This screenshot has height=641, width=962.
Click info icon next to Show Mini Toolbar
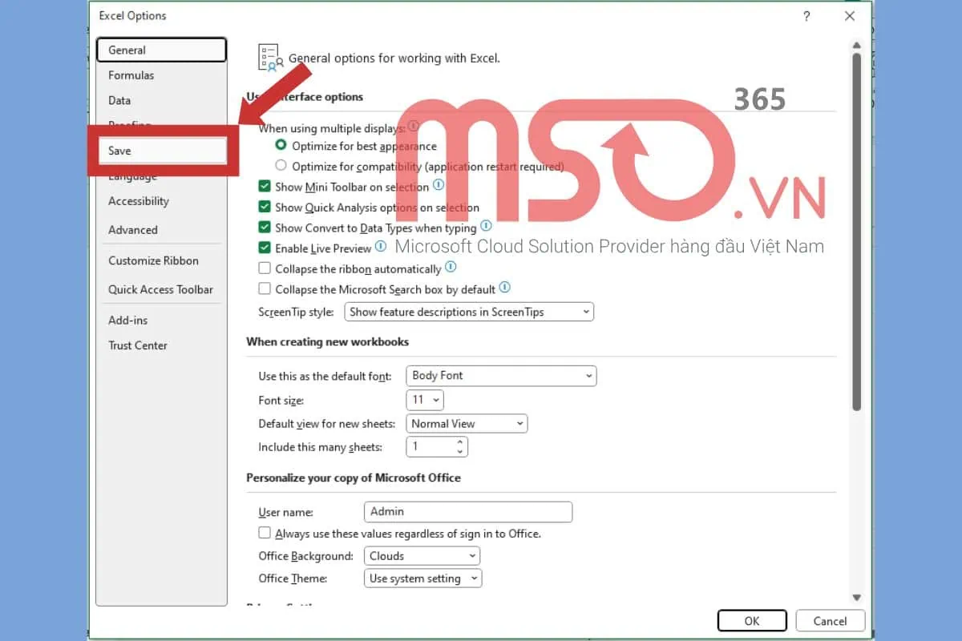(439, 185)
